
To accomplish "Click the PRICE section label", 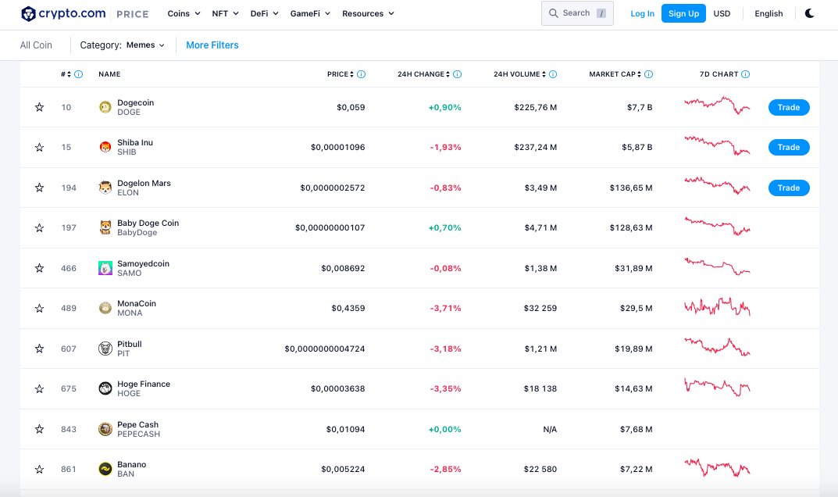I will 133,14.
